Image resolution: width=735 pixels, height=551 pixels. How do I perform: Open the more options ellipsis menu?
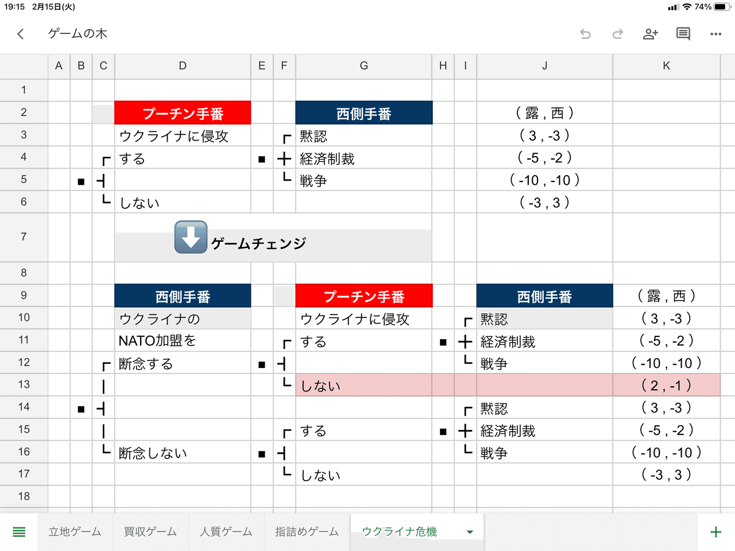[x=715, y=34]
